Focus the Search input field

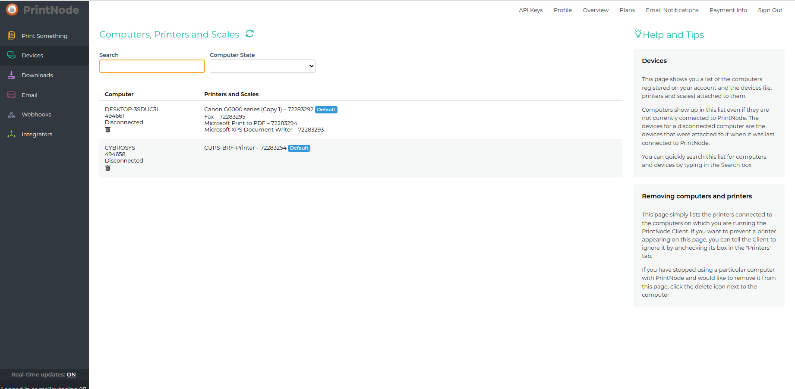(152, 66)
